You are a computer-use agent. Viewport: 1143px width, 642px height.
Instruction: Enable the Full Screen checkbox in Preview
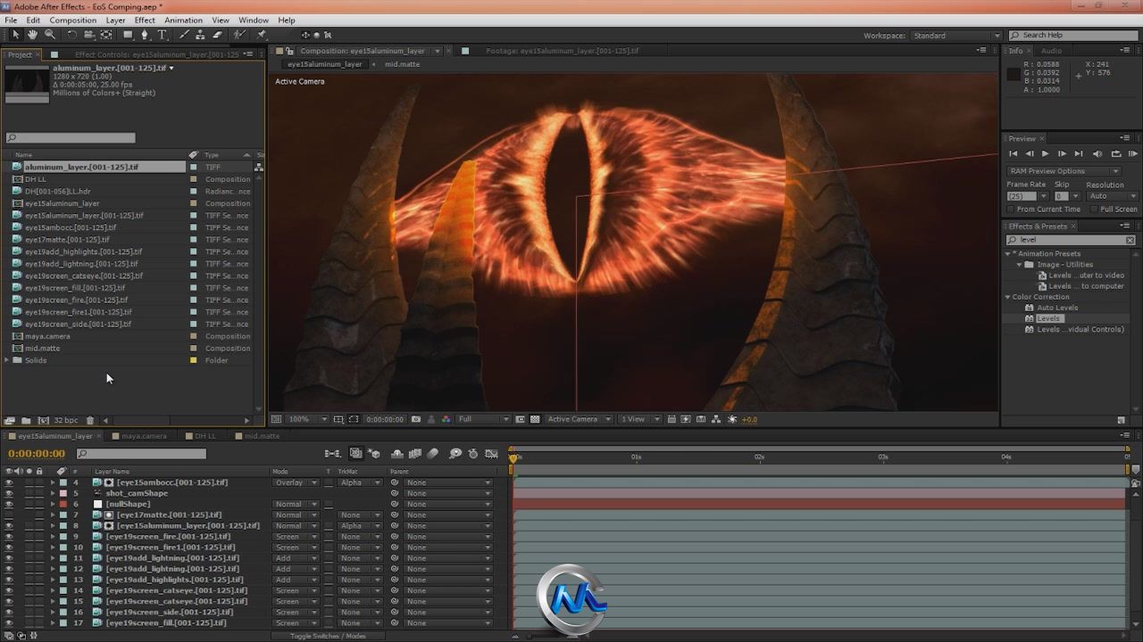point(1094,209)
